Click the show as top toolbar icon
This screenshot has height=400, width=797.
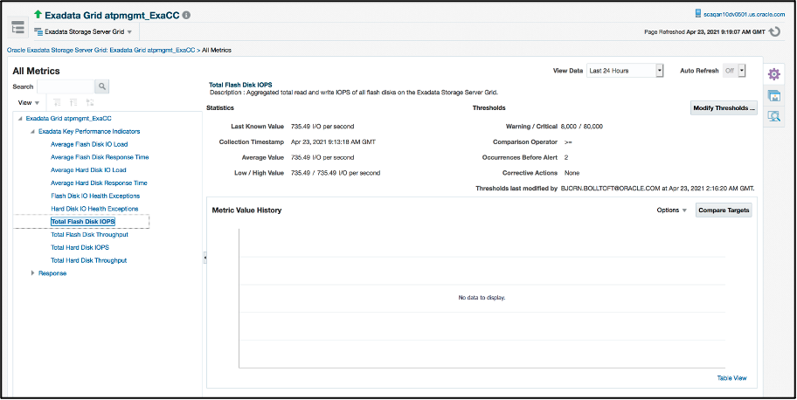click(89, 103)
